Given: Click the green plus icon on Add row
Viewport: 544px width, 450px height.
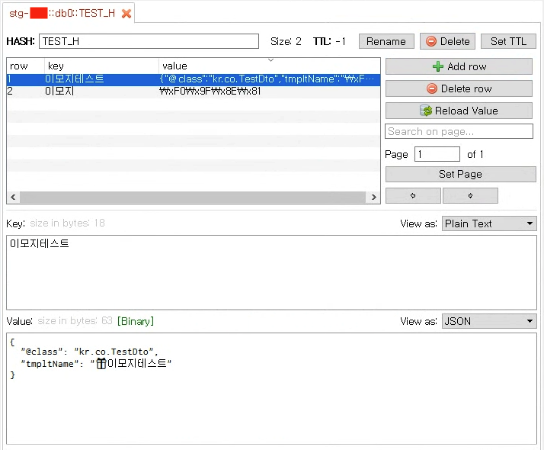Looking at the screenshot, I should (x=438, y=66).
